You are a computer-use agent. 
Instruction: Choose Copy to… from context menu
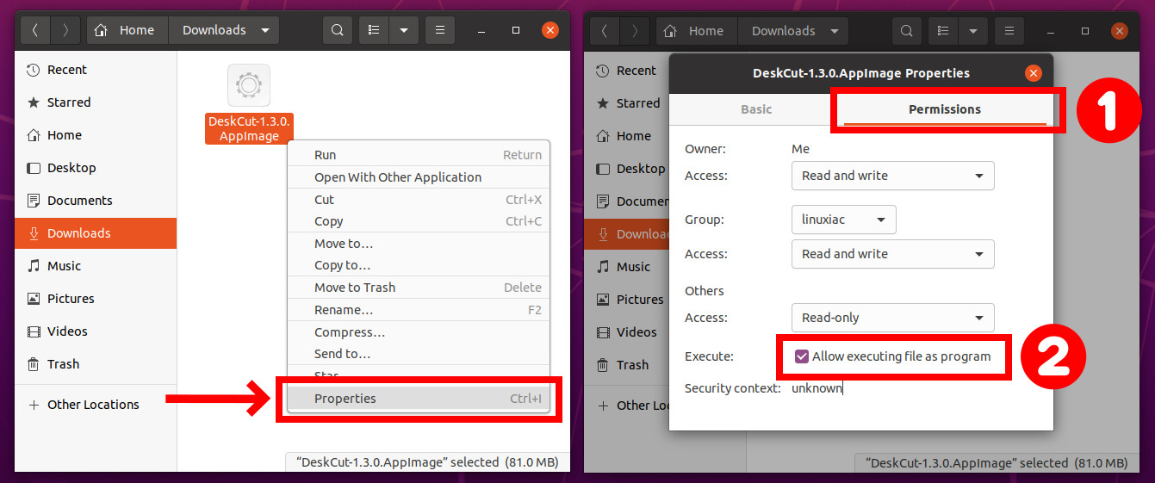click(x=418, y=265)
